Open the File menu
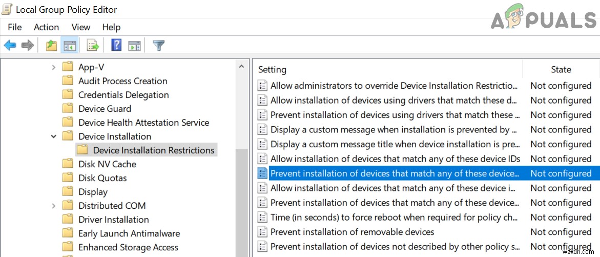 pyautogui.click(x=15, y=27)
